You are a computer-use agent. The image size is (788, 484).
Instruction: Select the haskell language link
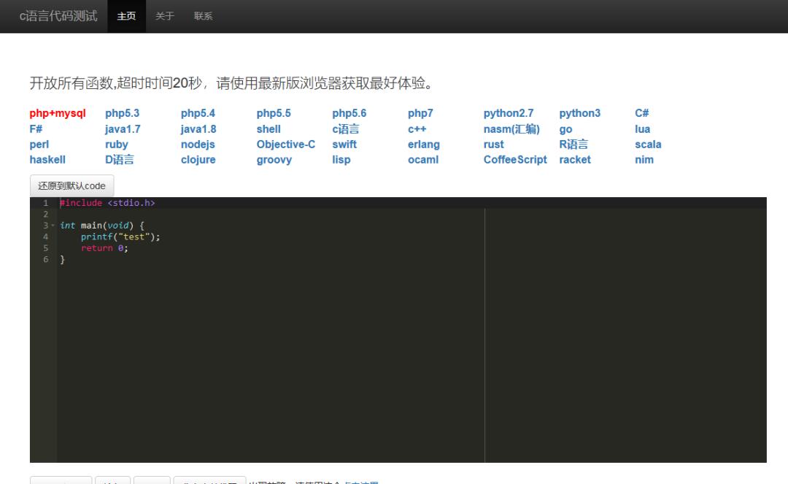[x=47, y=160]
